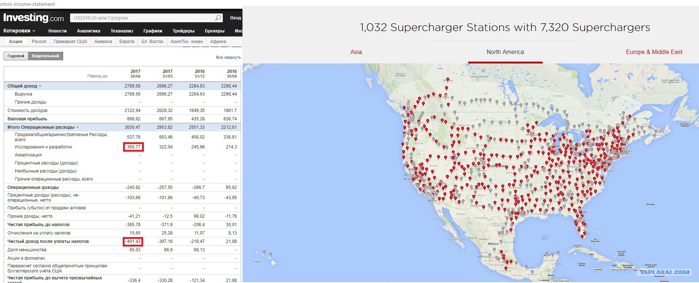699x283 pixels.
Task: Collapse the Общий доход row arrow
Action: pos(40,86)
